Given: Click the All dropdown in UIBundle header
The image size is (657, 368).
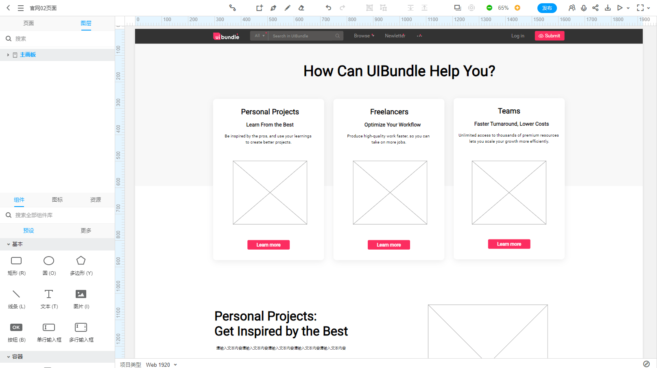Looking at the screenshot, I should coord(259,36).
